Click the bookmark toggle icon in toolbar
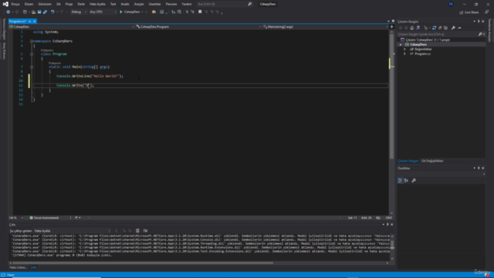The width and height of the screenshot is (494, 278). pos(200,12)
